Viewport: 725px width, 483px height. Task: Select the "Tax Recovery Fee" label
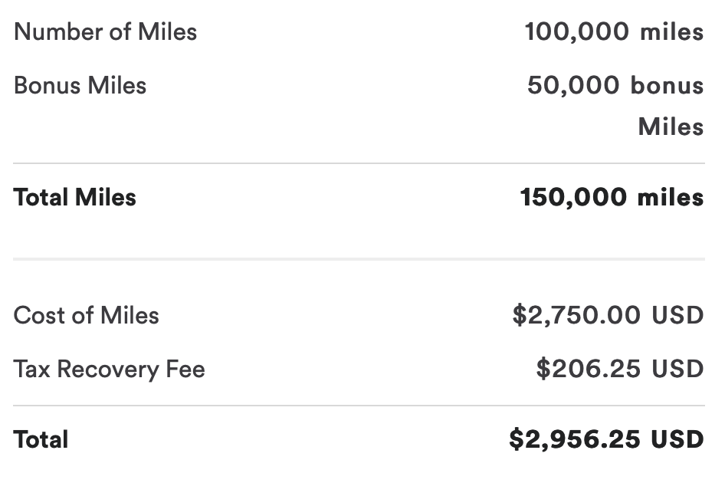[x=109, y=370]
